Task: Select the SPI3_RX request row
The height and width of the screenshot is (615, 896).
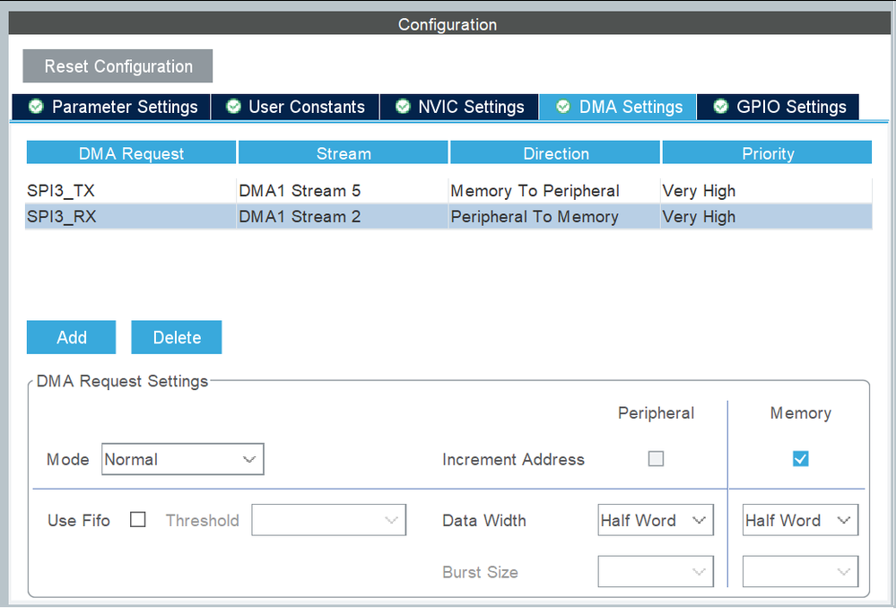Action: pos(448,216)
